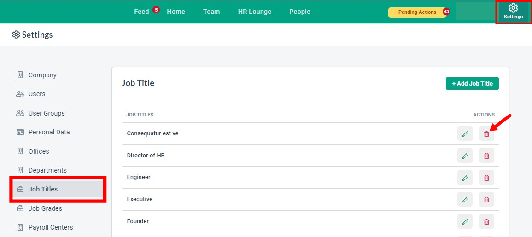Click the ACTIONS column header
This screenshot has height=237, width=532.
coord(484,115)
